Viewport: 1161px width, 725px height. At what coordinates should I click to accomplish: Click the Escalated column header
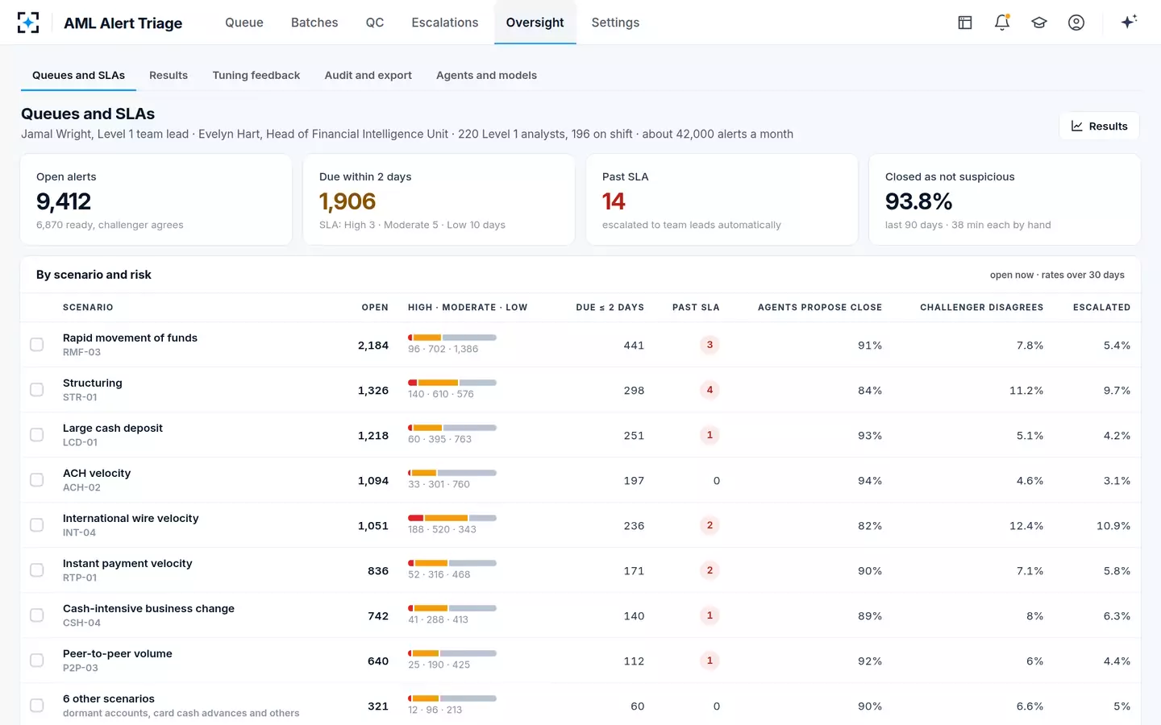[x=1101, y=308]
